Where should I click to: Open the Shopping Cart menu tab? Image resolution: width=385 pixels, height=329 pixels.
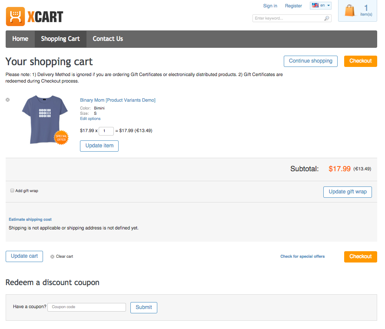pos(60,39)
